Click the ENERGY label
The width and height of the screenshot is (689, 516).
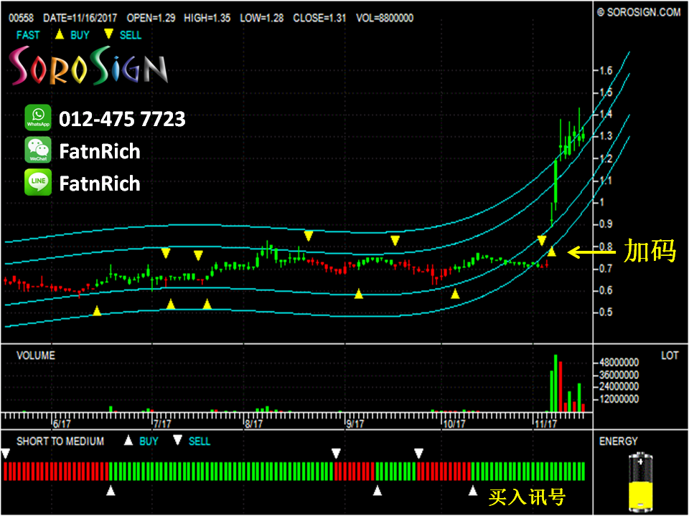click(x=618, y=441)
